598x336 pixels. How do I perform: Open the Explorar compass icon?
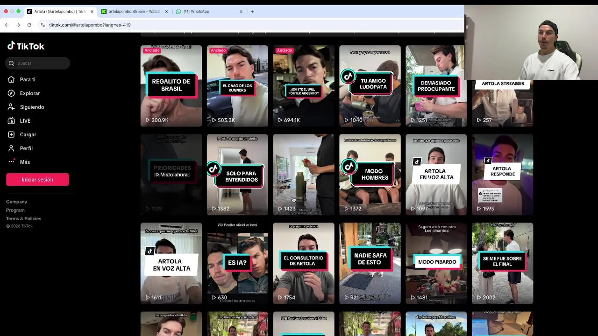11,93
